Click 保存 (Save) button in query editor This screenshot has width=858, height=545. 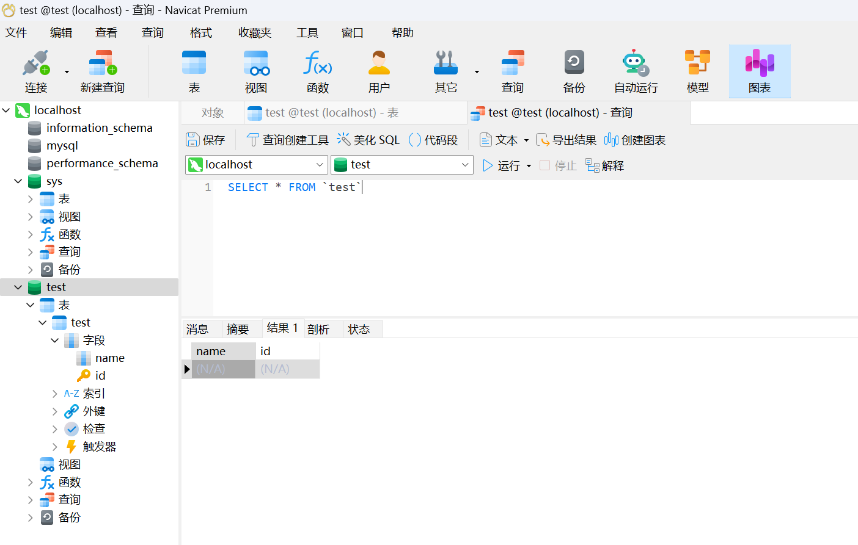pyautogui.click(x=205, y=140)
